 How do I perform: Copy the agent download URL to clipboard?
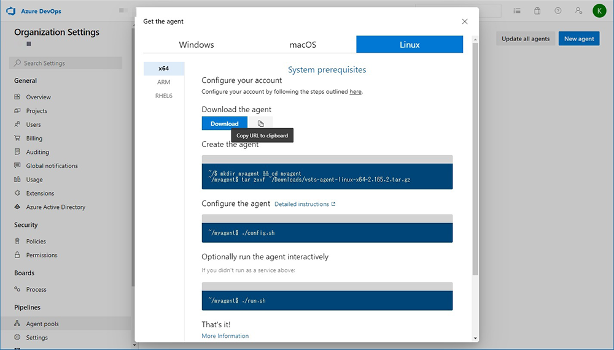pyautogui.click(x=260, y=124)
